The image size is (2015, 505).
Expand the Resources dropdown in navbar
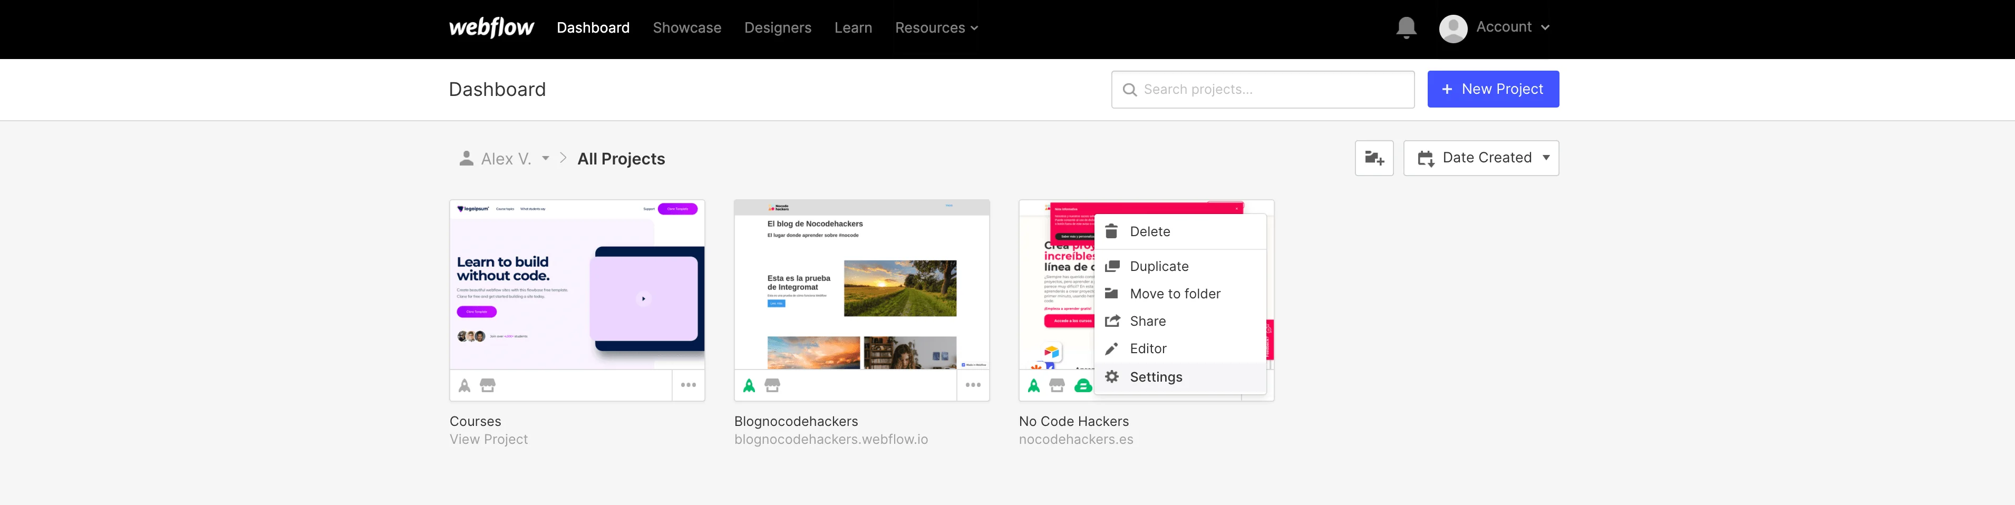point(936,28)
